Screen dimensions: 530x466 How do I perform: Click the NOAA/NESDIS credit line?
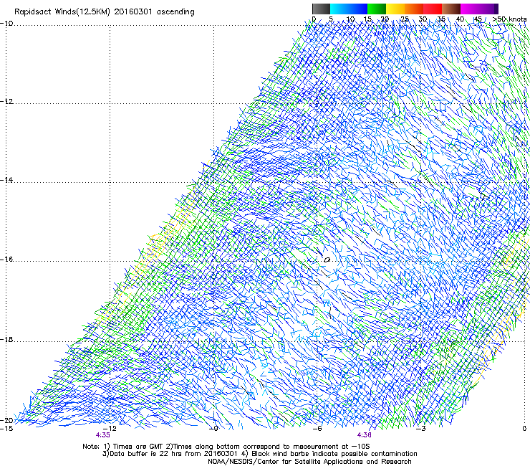(309, 462)
